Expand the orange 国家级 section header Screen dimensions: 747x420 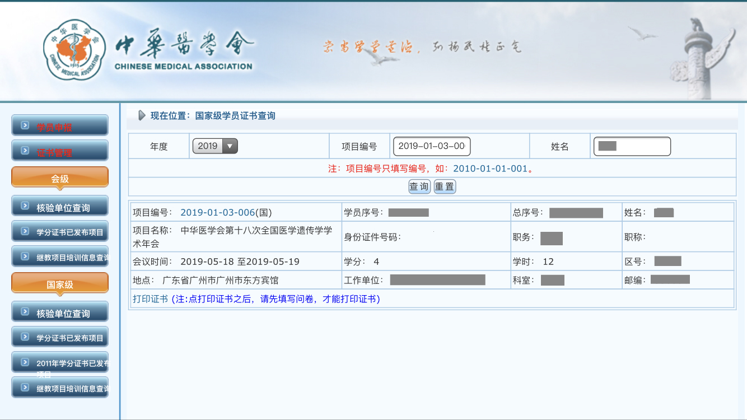tap(60, 284)
